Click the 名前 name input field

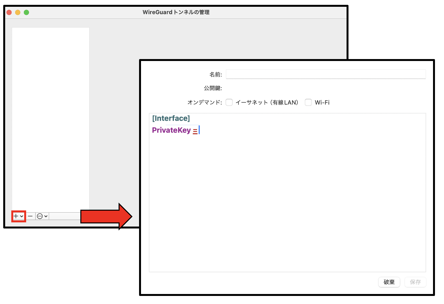325,74
